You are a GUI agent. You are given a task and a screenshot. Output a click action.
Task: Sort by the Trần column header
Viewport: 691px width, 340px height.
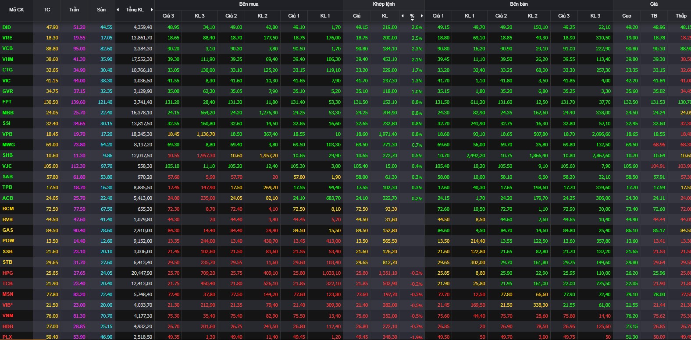[x=74, y=10]
